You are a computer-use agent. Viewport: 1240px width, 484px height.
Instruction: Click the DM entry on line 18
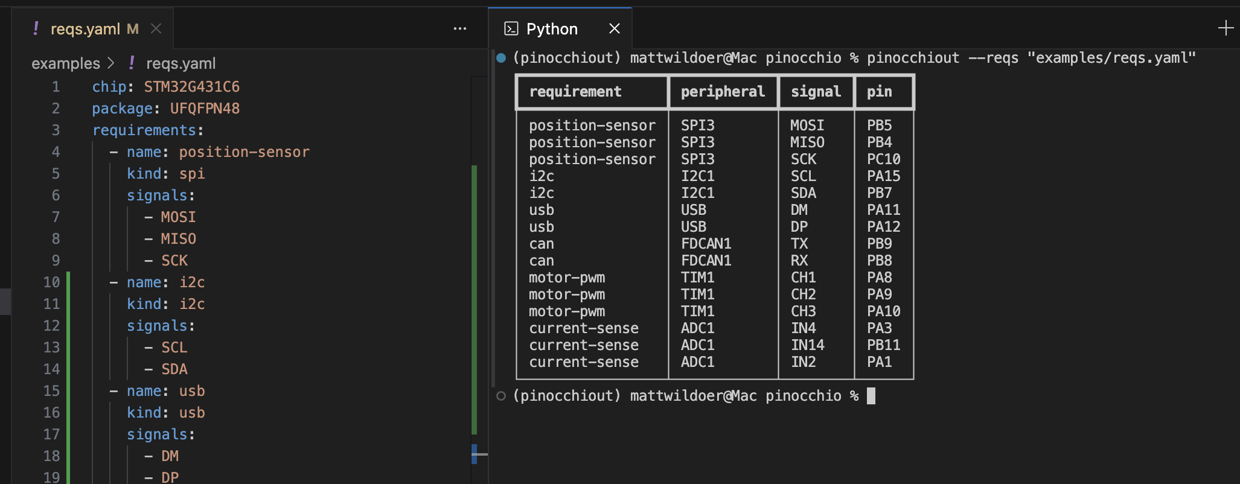(170, 456)
